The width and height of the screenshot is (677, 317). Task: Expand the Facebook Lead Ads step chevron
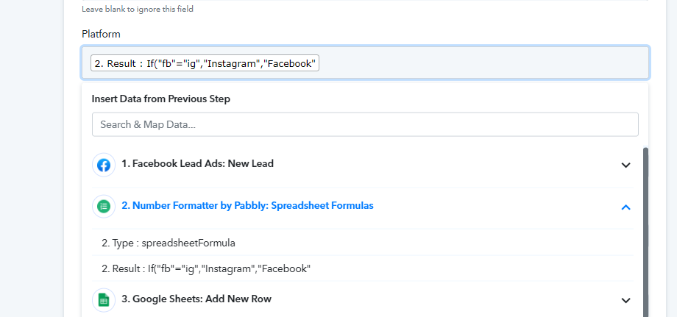[625, 165]
